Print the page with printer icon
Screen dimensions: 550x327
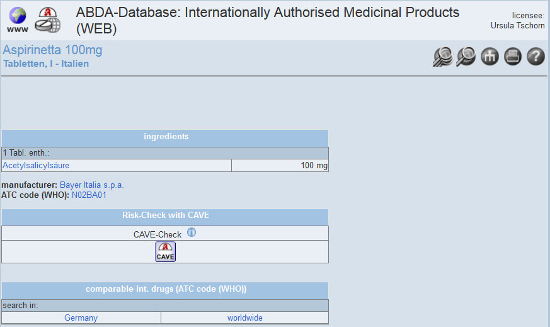pyautogui.click(x=513, y=57)
